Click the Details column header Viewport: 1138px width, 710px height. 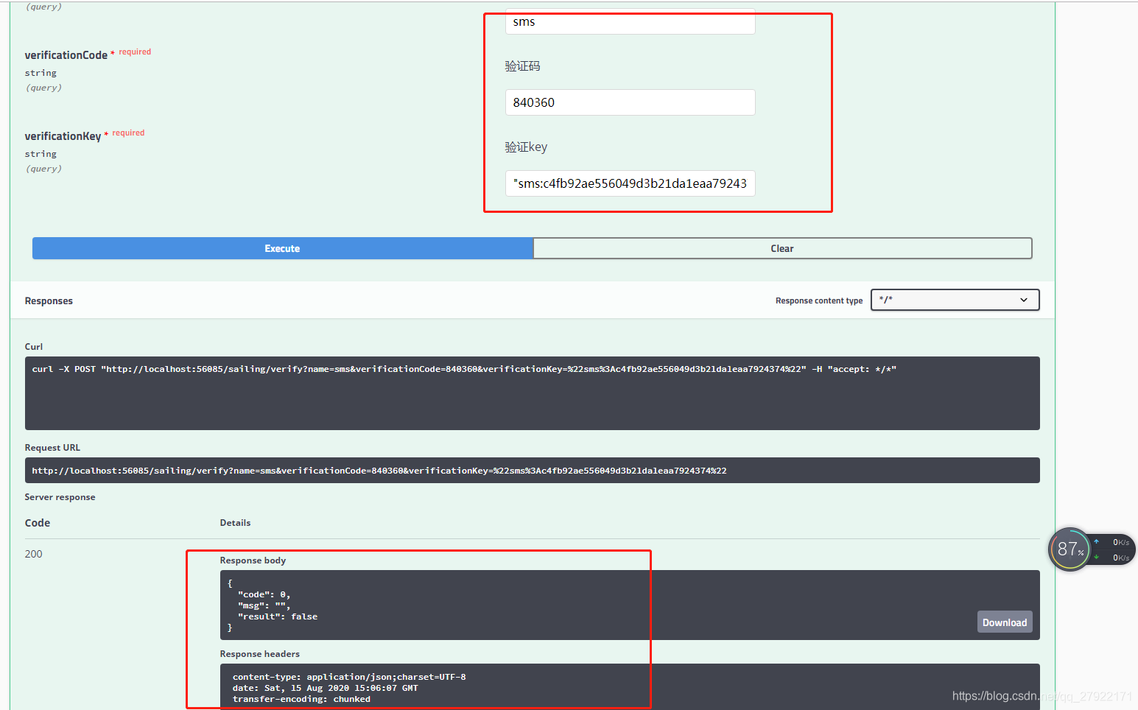(x=235, y=523)
